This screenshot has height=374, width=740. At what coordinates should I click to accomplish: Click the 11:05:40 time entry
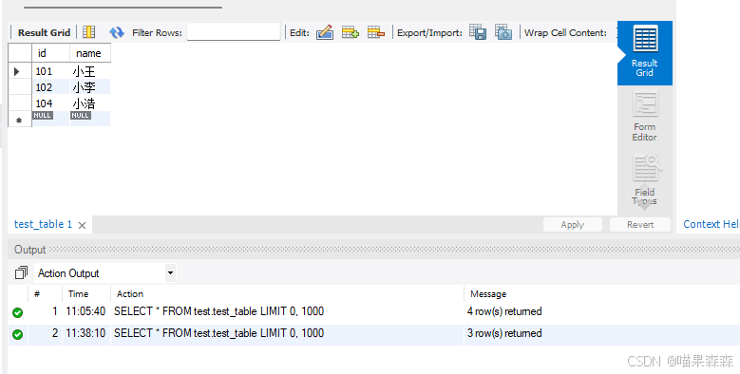pos(85,311)
